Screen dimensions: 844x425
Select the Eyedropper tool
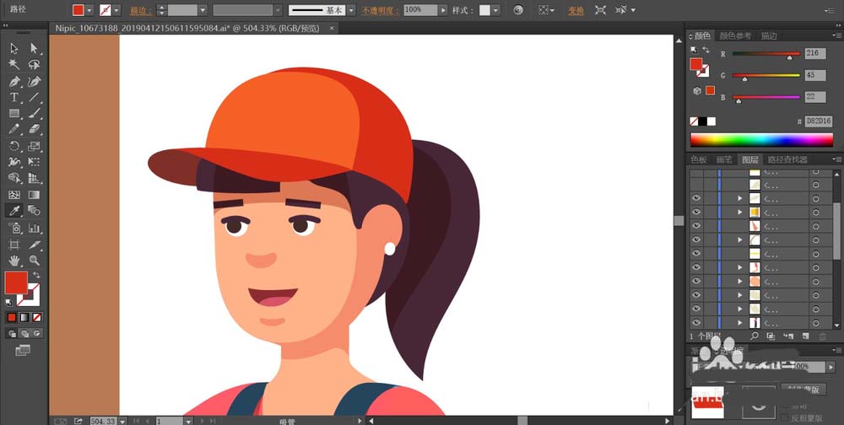point(14,210)
